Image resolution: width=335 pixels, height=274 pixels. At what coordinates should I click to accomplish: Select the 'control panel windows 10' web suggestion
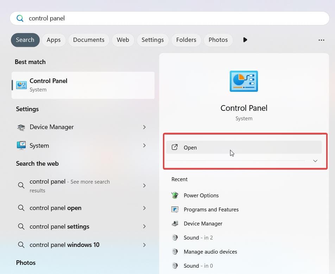[x=83, y=245]
